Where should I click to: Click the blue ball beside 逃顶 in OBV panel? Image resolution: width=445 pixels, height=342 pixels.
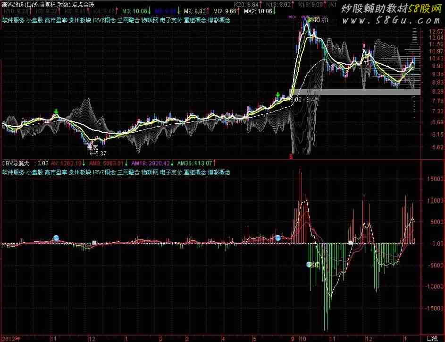(x=309, y=265)
